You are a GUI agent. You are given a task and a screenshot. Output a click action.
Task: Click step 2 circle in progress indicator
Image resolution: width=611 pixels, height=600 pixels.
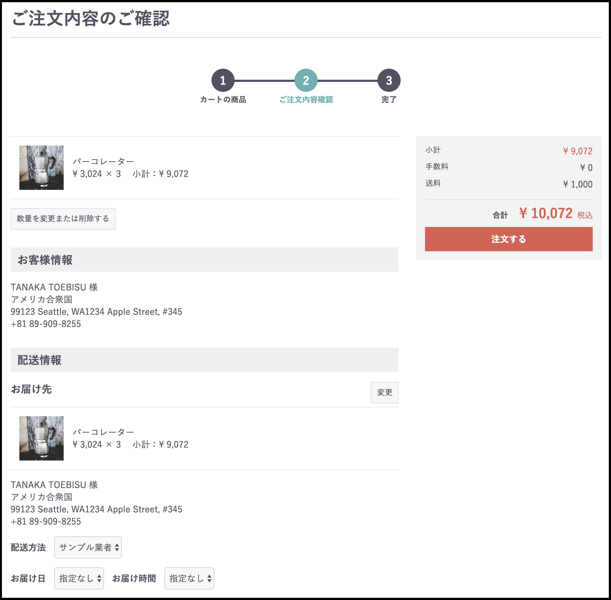point(306,80)
